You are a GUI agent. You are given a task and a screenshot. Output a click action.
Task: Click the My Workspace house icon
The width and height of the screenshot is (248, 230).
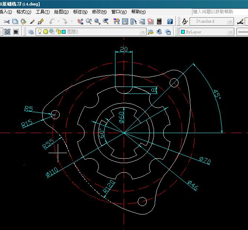coord(16,32)
